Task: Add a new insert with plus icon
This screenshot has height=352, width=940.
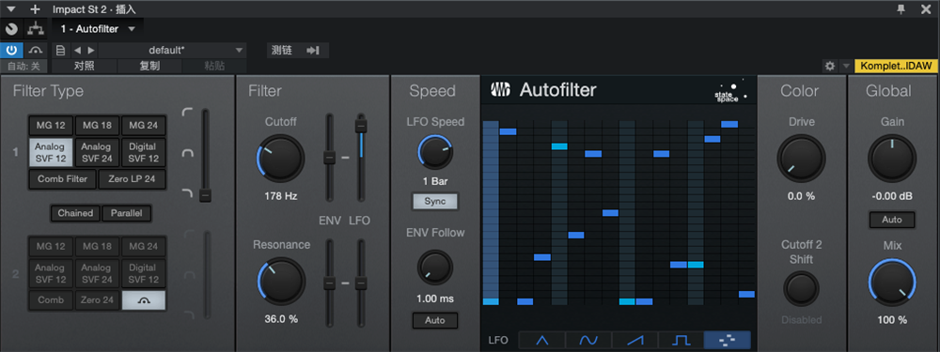Action: pos(35,9)
